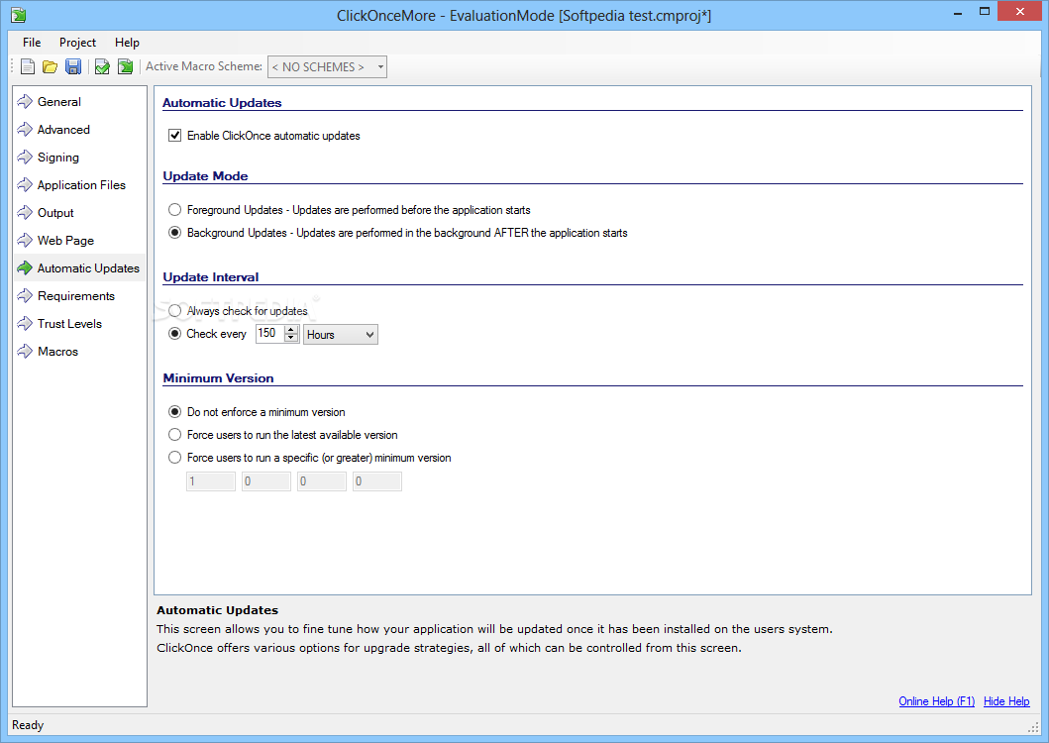1049x743 pixels.
Task: Click the Open project folder icon
Action: [x=51, y=66]
